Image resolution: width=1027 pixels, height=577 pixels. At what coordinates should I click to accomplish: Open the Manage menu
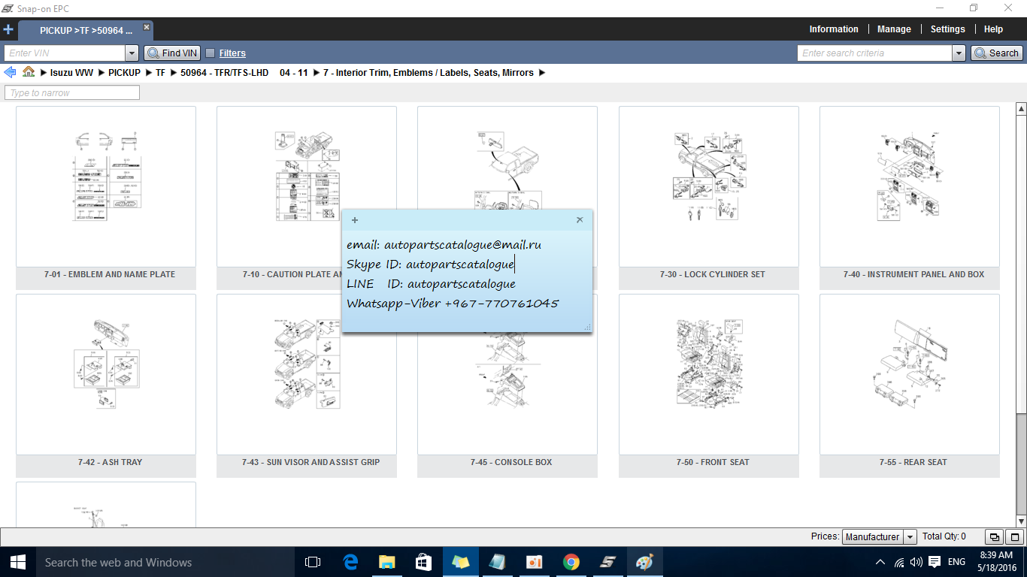tap(894, 29)
